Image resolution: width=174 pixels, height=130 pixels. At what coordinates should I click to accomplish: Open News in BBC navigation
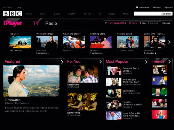pyautogui.click(x=43, y=14)
